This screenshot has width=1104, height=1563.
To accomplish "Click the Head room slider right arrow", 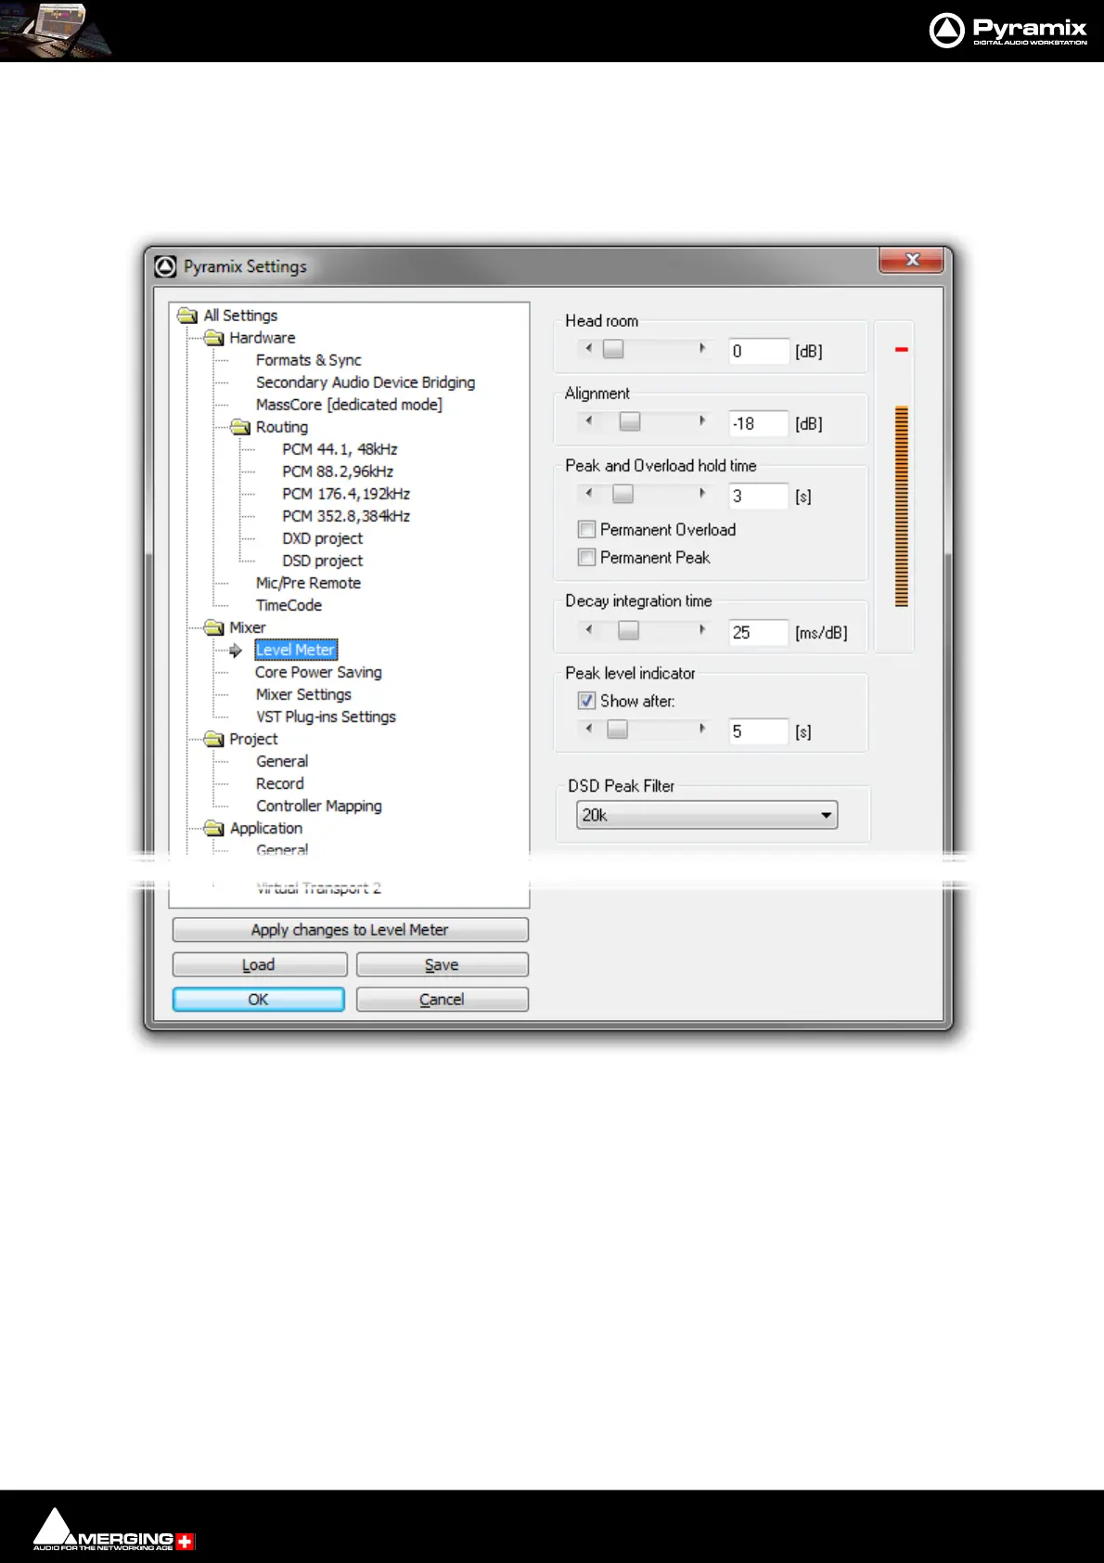I will (702, 348).
